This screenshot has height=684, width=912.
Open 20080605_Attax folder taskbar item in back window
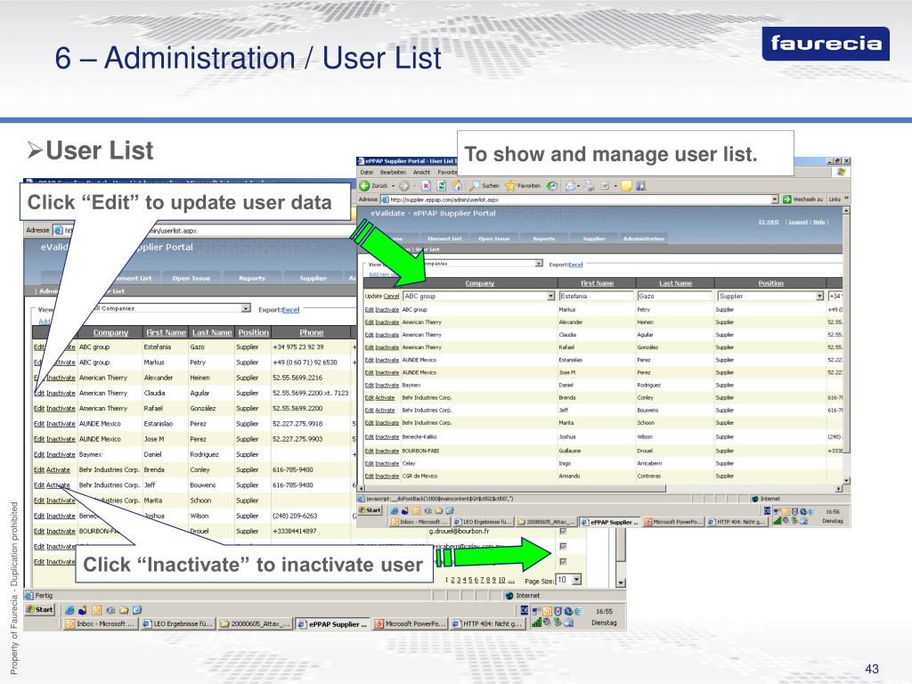(255, 623)
